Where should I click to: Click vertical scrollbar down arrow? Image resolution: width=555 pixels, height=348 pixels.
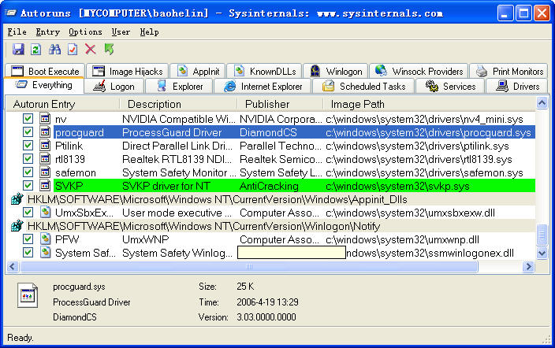[542, 253]
